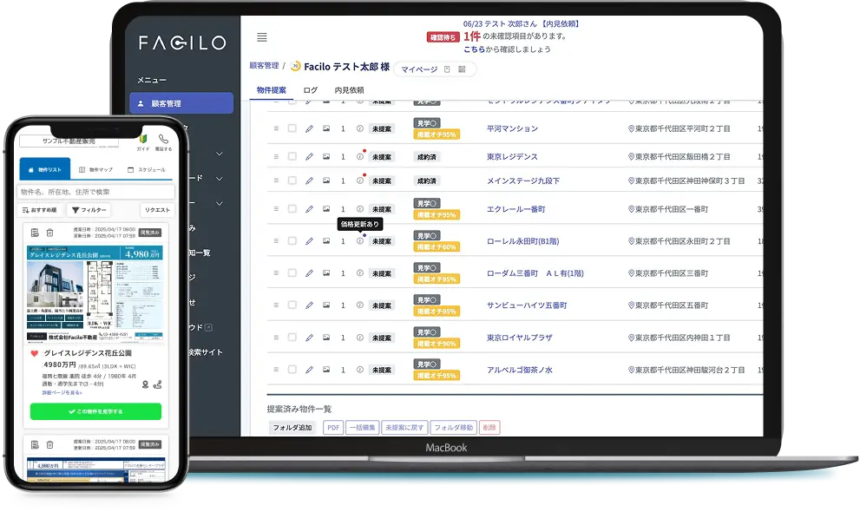Image resolution: width=860 pixels, height=512 pixels.
Task: Click the 一括編集 button
Action: click(363, 428)
